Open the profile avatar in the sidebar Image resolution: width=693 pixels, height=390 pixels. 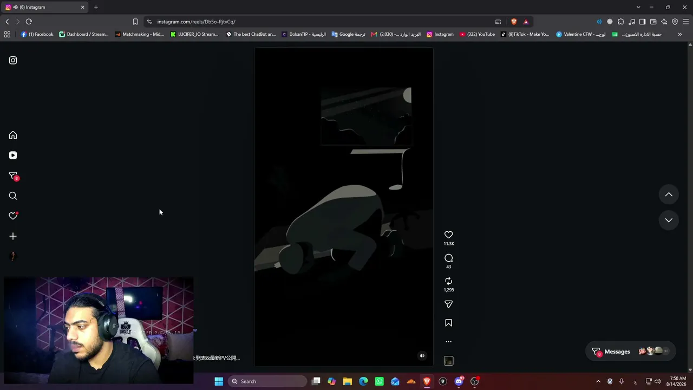13,256
